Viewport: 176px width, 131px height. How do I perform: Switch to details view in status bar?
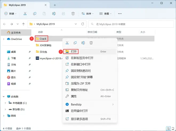click(168, 128)
